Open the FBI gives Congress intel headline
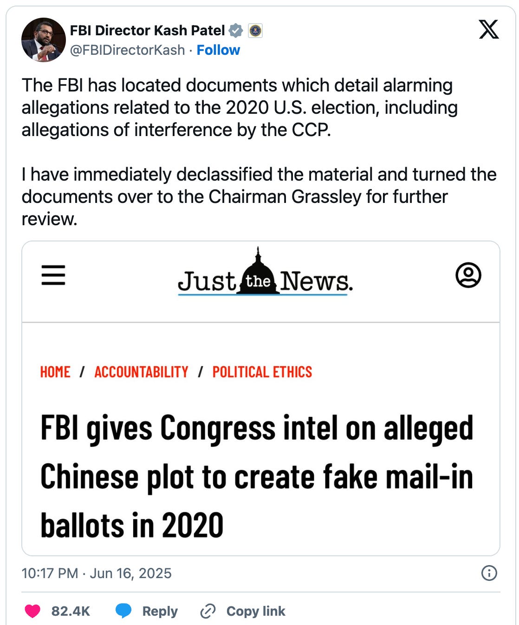519x625 pixels. (257, 477)
